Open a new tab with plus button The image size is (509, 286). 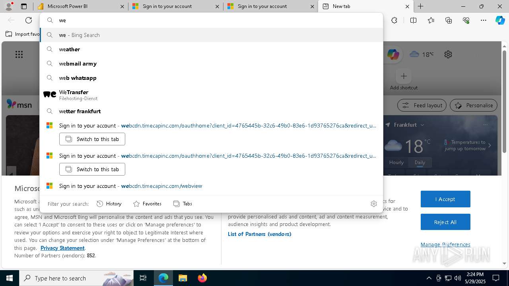(x=420, y=6)
